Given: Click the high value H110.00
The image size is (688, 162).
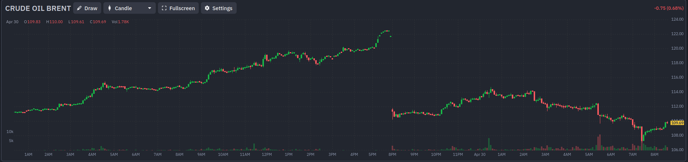Looking at the screenshot, I should [x=55, y=22].
